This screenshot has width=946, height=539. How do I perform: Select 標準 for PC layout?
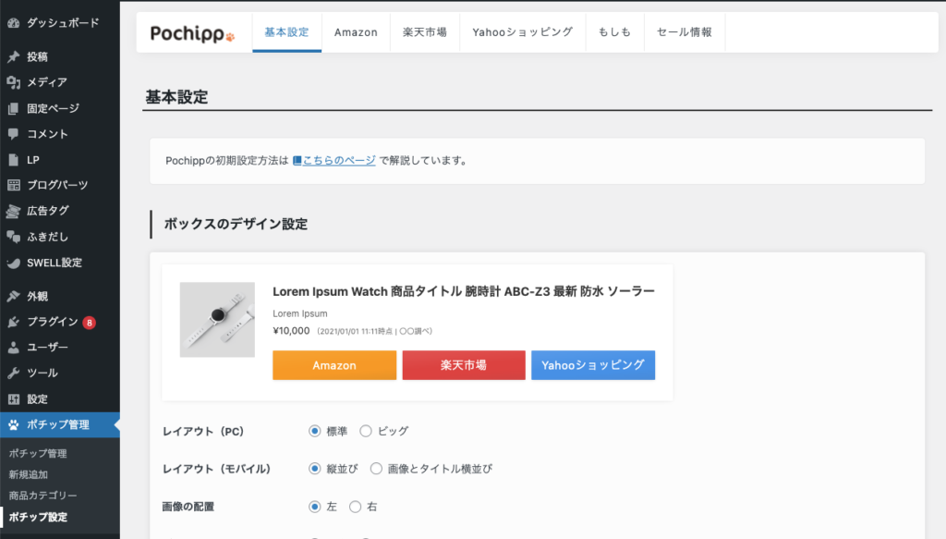[314, 431]
